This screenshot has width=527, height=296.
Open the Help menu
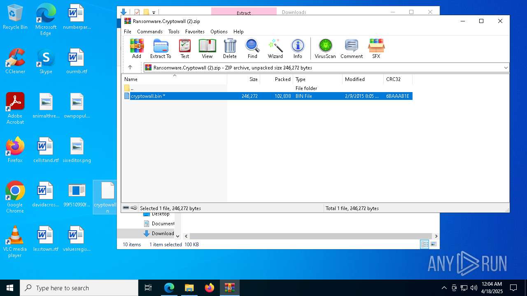coord(238,32)
